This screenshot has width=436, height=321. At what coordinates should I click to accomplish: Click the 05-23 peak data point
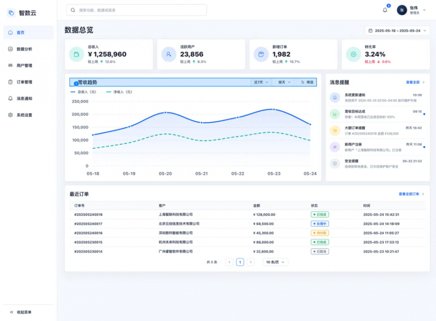(274, 109)
